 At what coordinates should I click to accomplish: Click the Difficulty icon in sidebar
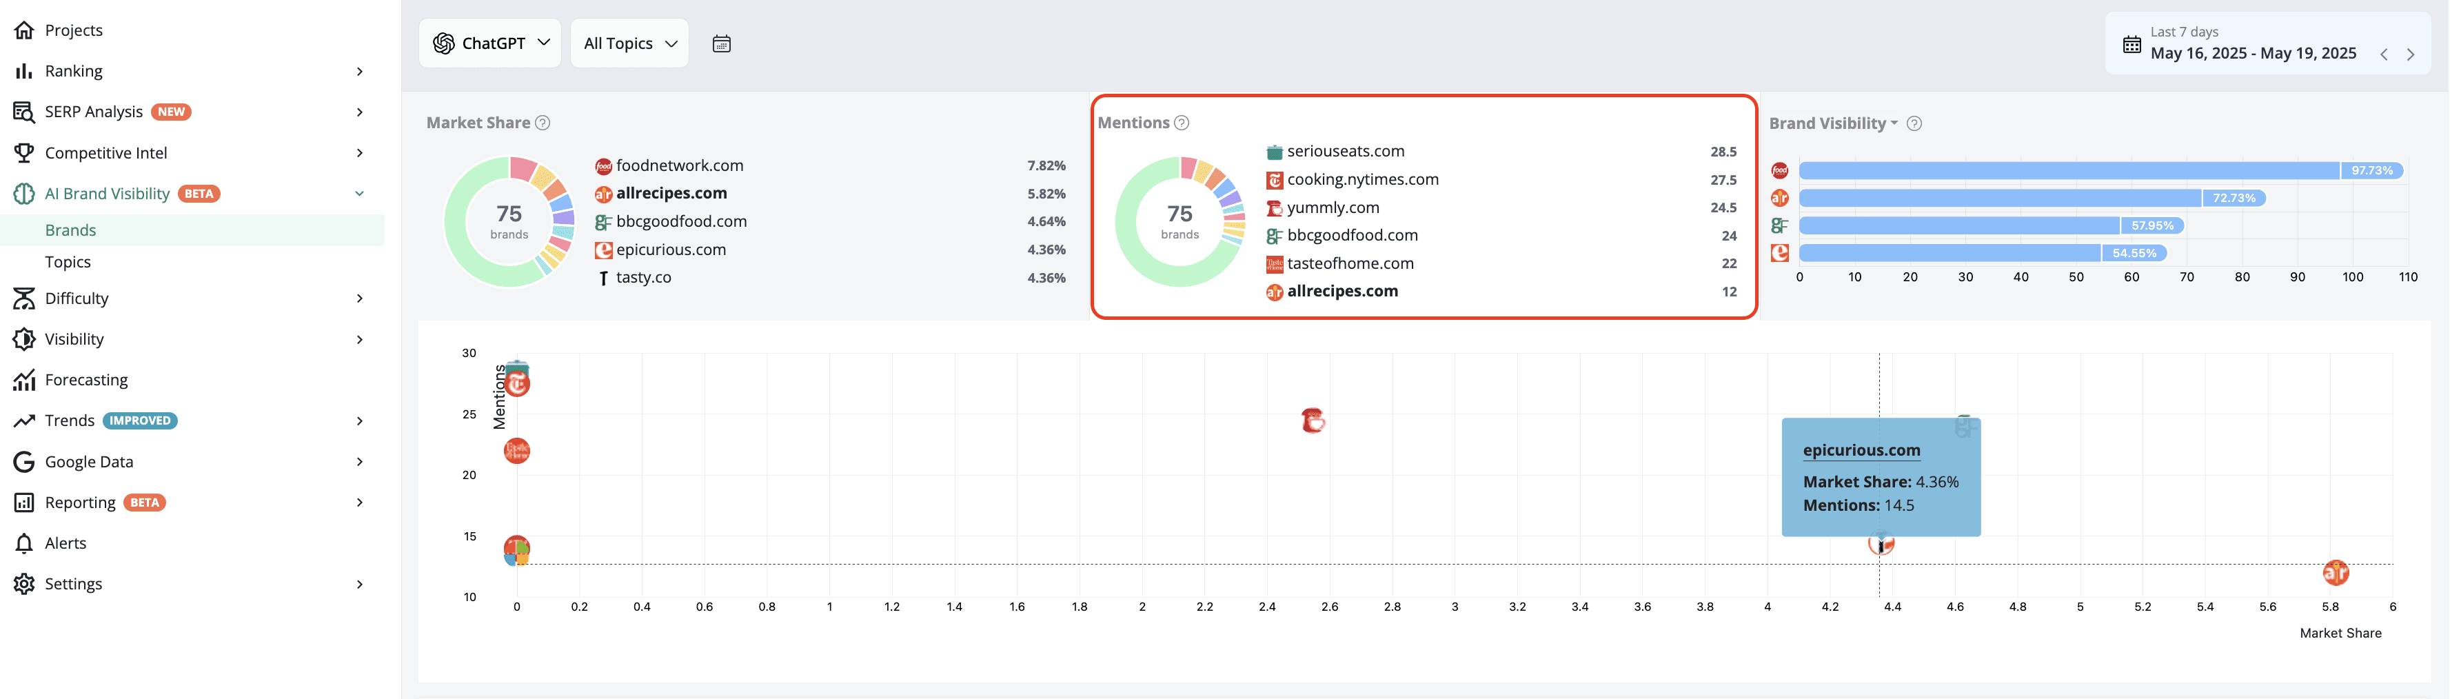point(23,298)
